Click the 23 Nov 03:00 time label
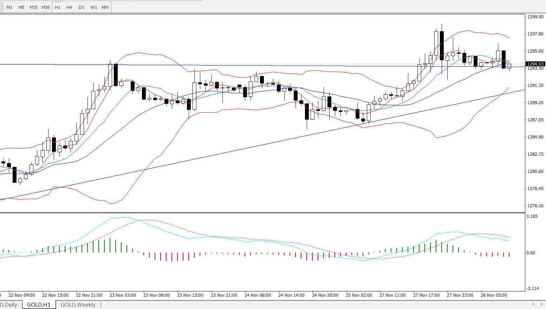The image size is (546, 309). [123, 295]
